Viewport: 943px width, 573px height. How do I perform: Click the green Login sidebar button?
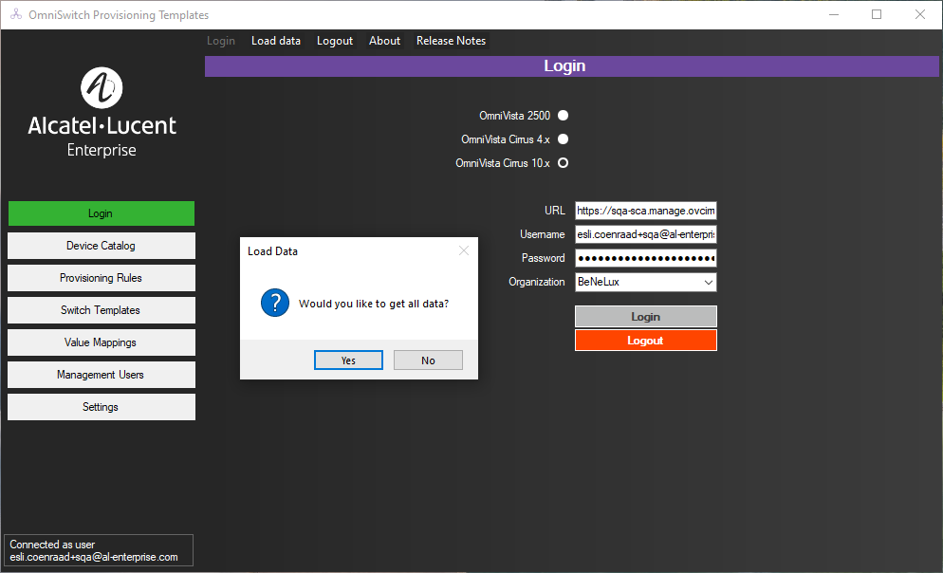(x=101, y=213)
